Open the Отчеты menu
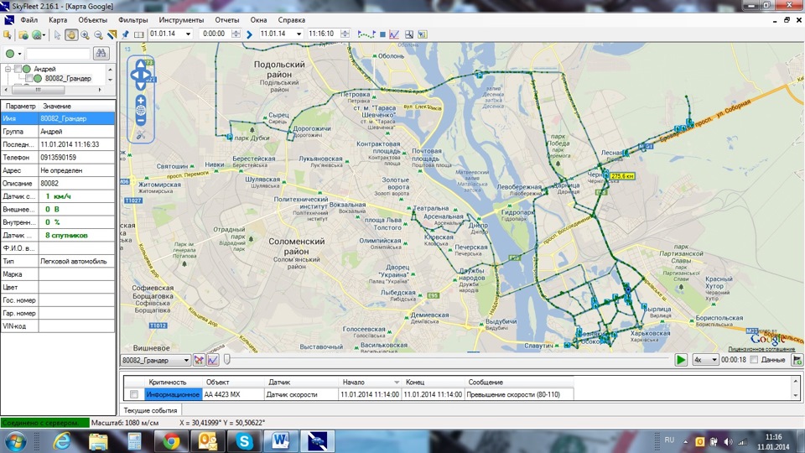The image size is (805, 453). [227, 20]
